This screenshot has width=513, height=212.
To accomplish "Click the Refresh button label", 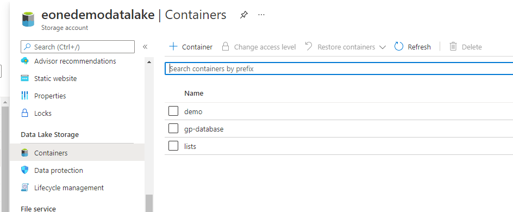I will [419, 47].
